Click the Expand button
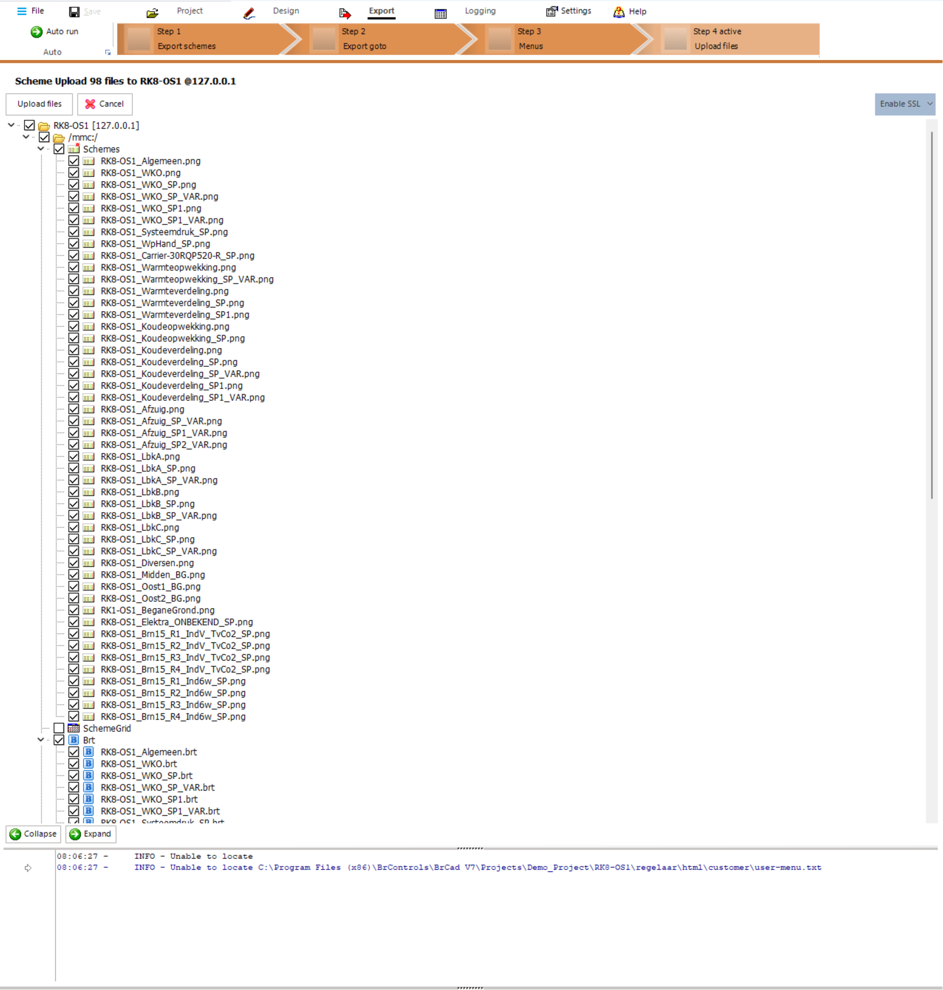 tap(91, 834)
